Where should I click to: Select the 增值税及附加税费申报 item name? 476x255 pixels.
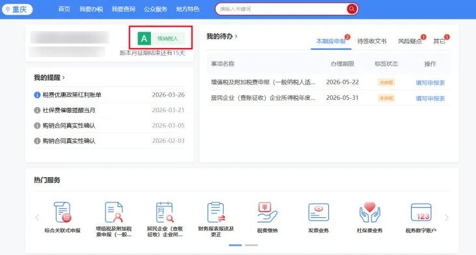[x=263, y=82]
